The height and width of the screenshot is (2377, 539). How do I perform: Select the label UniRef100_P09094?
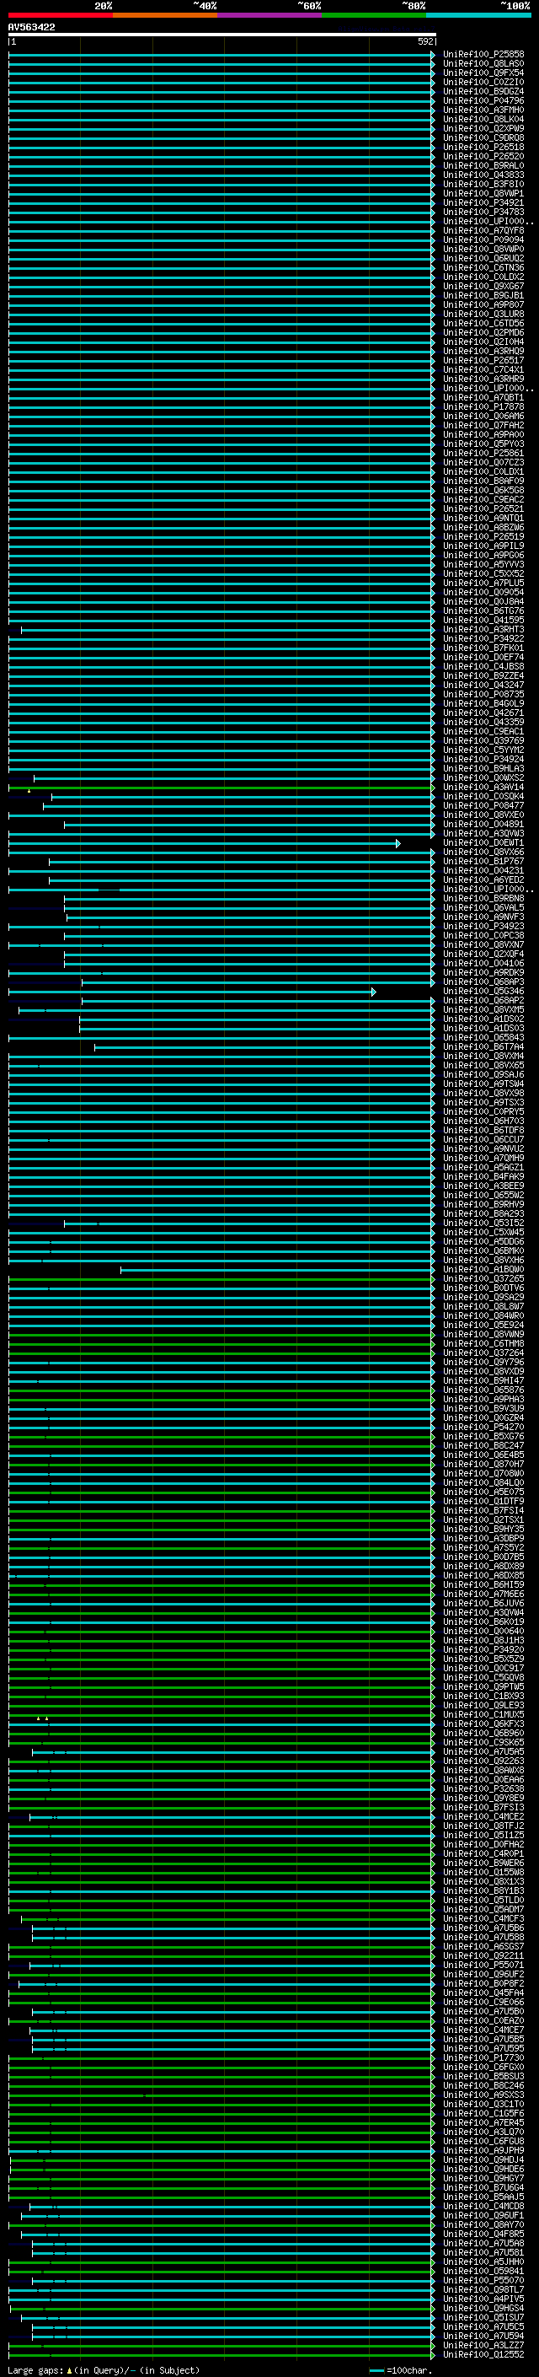point(483,240)
